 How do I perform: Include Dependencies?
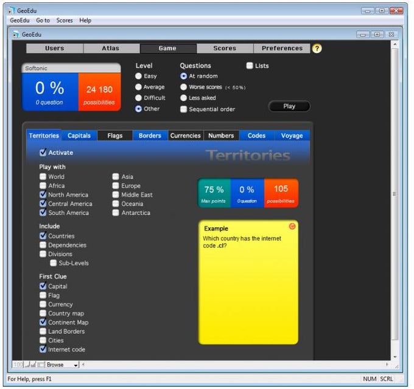(43, 245)
